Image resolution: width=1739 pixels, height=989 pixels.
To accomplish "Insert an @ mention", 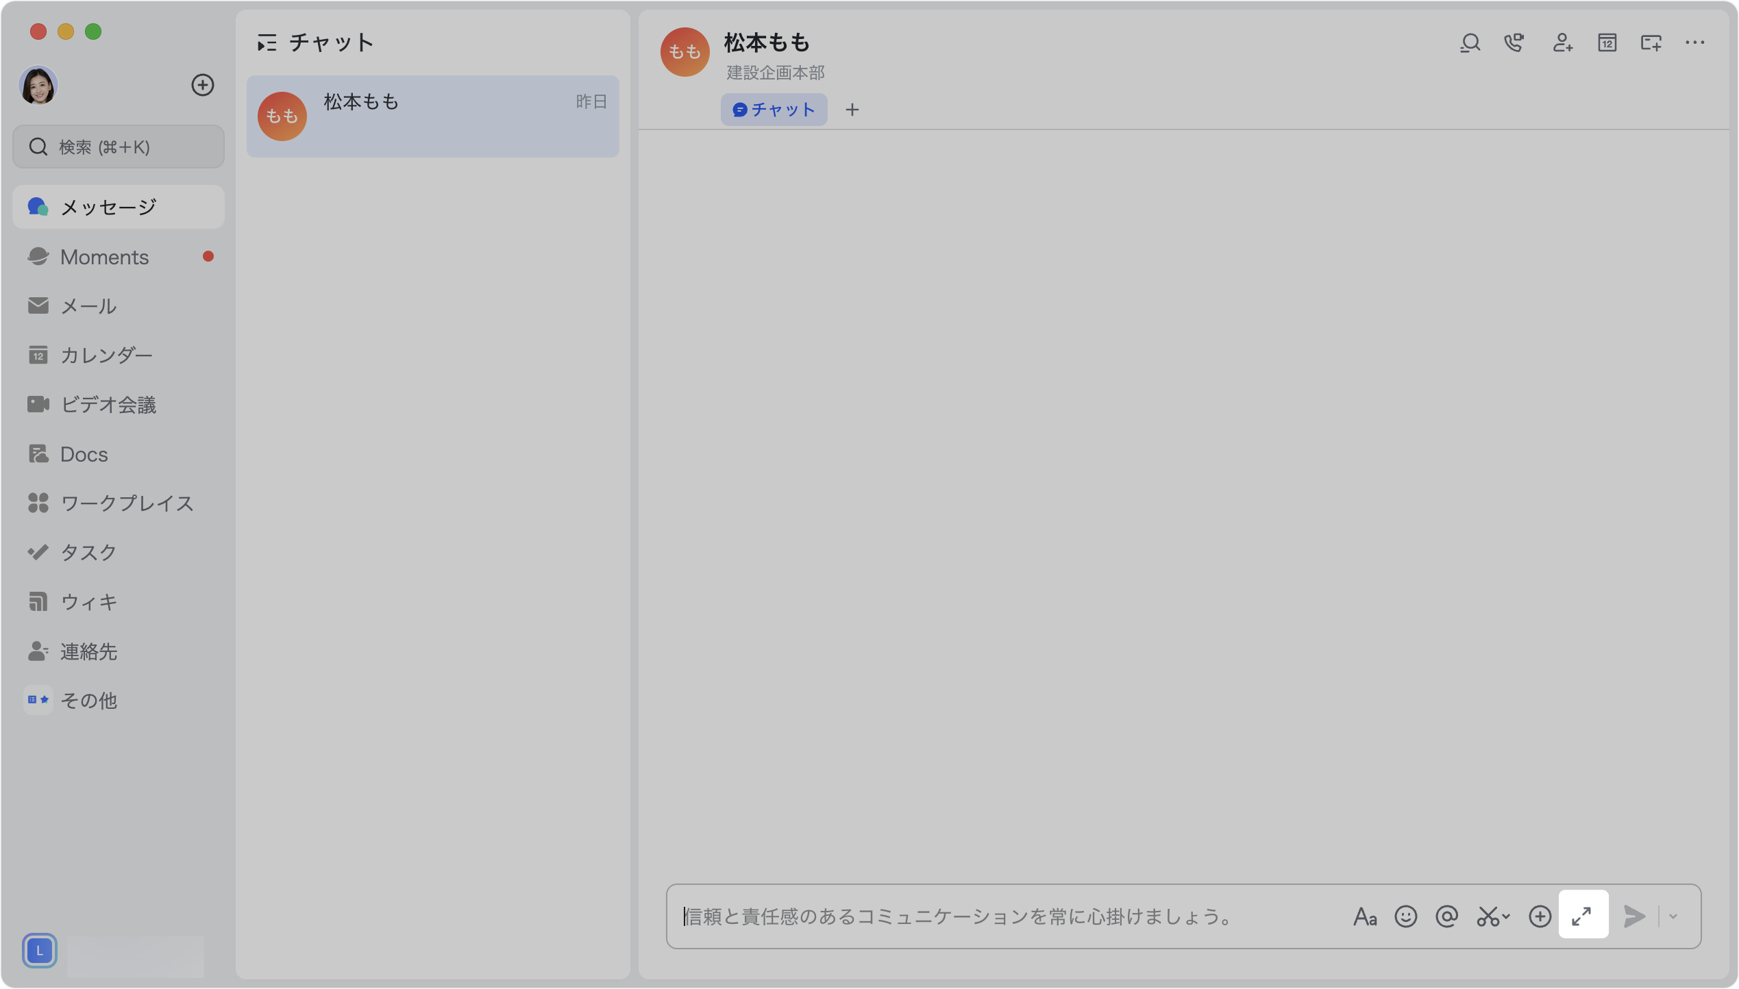I will [x=1446, y=916].
